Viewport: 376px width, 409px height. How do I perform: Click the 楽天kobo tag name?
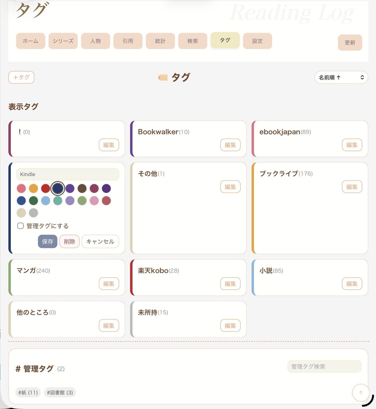153,270
